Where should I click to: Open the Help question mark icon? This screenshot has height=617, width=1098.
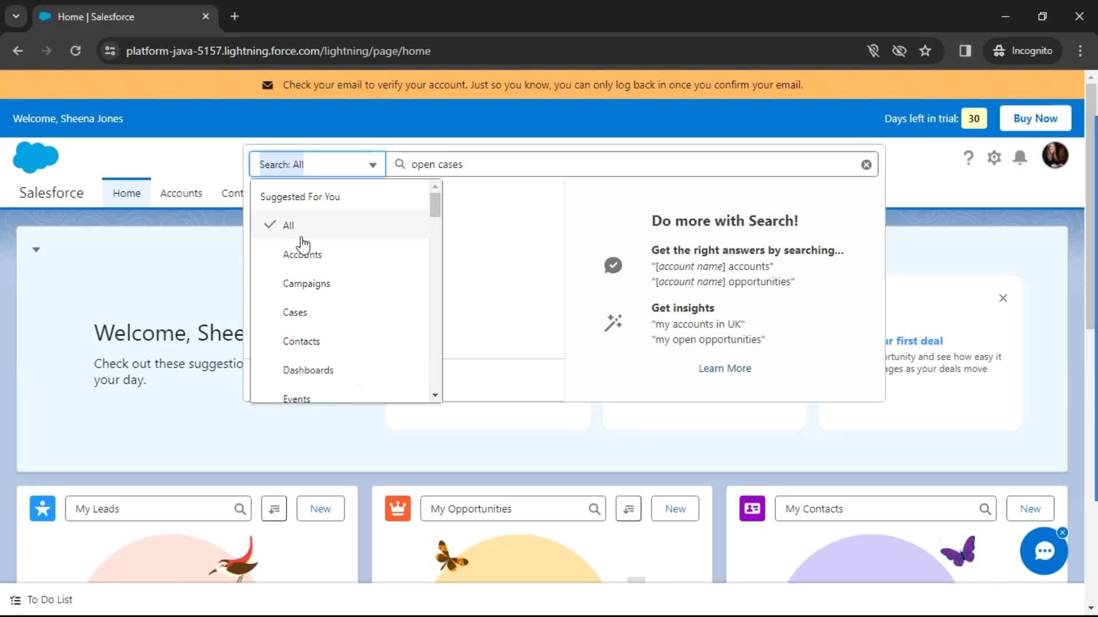click(968, 158)
